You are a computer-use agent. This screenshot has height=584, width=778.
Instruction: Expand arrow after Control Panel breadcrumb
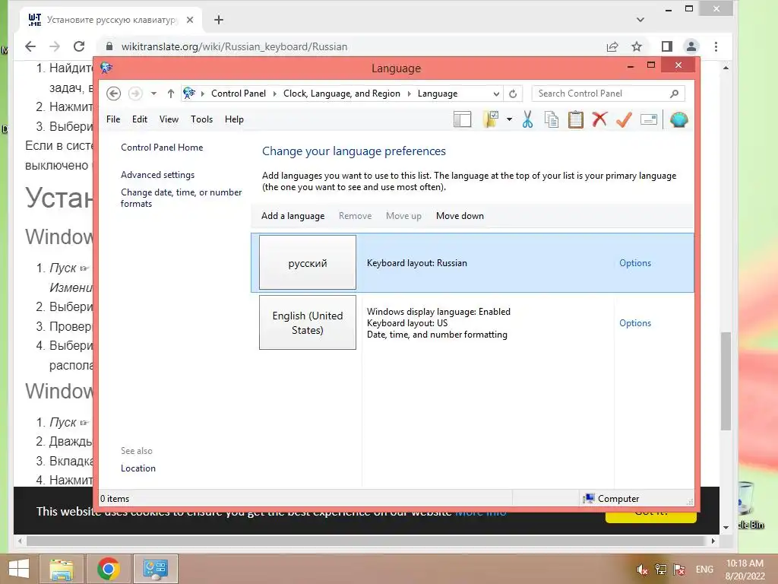point(274,94)
